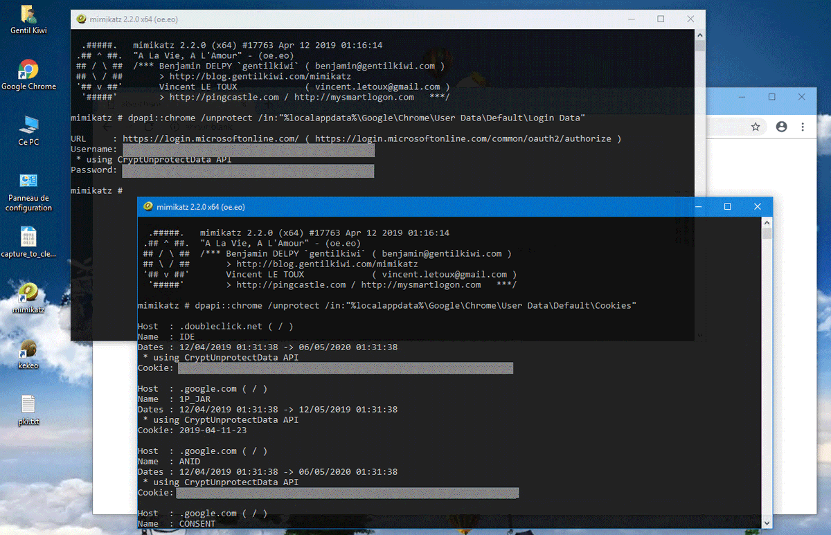This screenshot has height=535, width=831.
Task: Click the redacted Password value
Action: pyautogui.click(x=248, y=170)
